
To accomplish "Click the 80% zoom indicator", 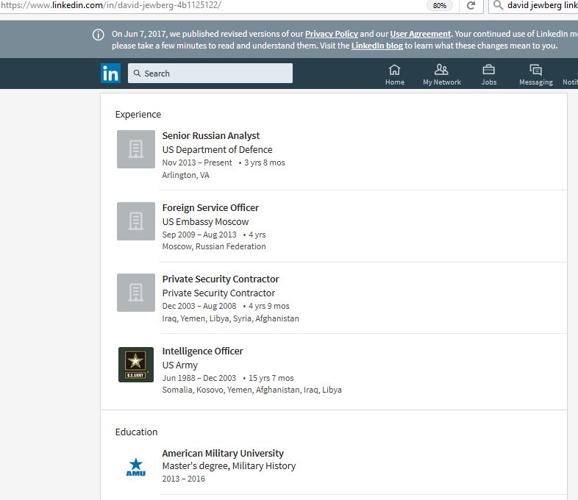I will pyautogui.click(x=440, y=6).
